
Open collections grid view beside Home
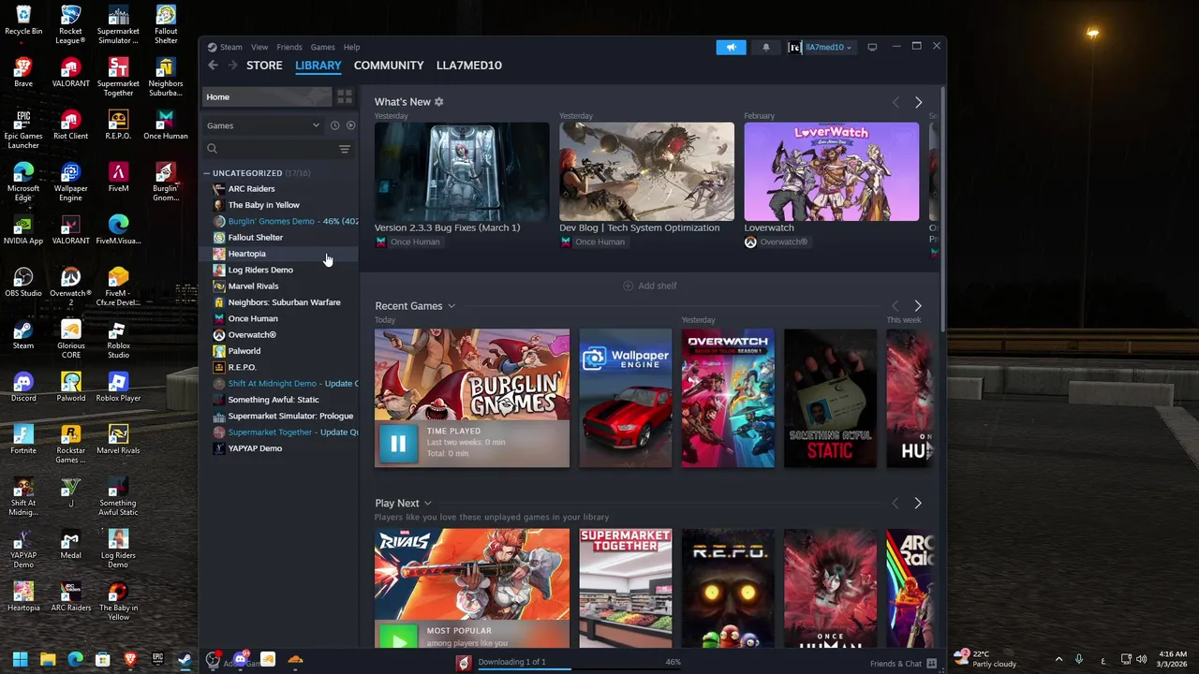pyautogui.click(x=345, y=96)
